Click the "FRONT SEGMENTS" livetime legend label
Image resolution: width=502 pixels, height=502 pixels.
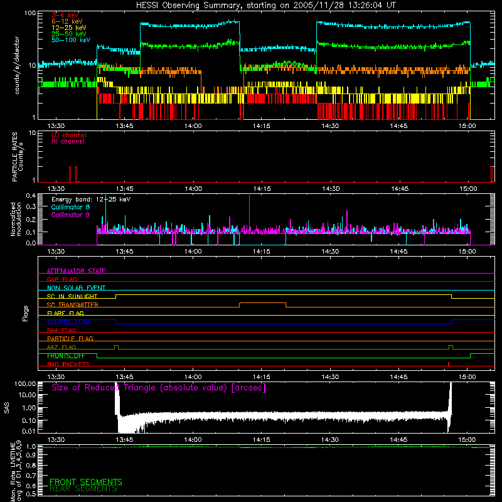pos(86,482)
